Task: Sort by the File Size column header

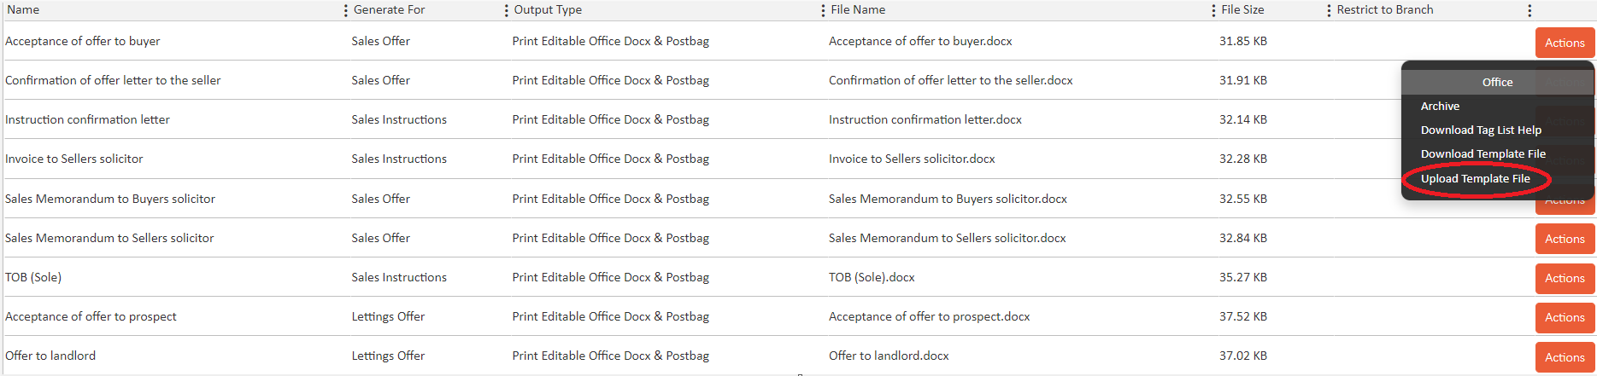Action: click(1242, 10)
